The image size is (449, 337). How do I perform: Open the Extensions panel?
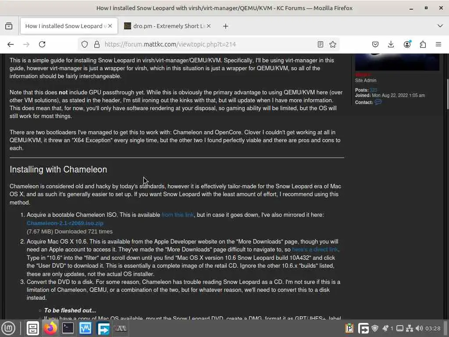coord(423,44)
